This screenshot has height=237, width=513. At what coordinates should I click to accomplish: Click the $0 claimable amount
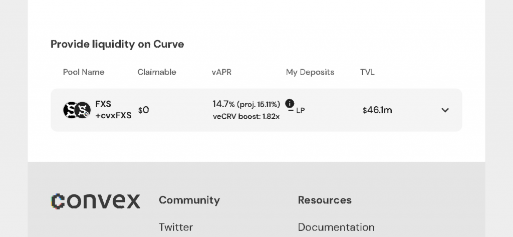pos(143,110)
